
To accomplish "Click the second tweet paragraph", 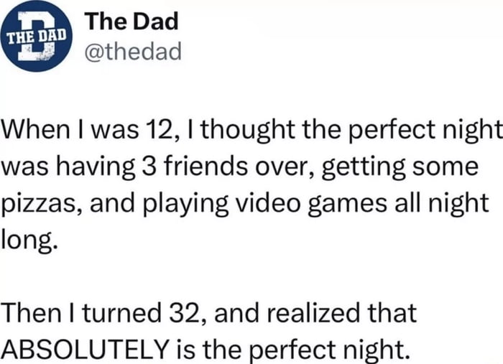I will [216, 330].
